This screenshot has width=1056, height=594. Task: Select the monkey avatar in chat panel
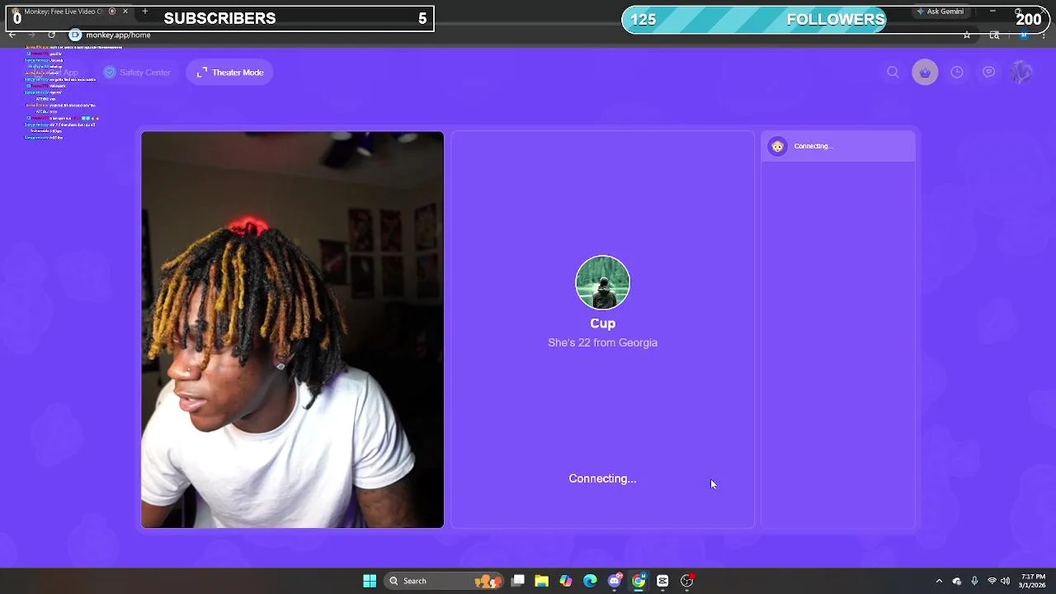tap(777, 146)
